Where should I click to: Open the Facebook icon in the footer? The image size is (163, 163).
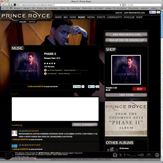pyautogui.click(x=124, y=155)
